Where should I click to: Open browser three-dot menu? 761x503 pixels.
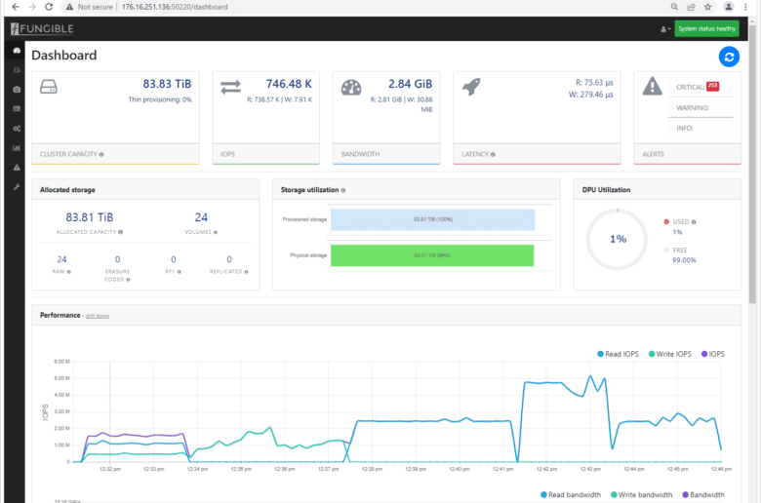745,7
